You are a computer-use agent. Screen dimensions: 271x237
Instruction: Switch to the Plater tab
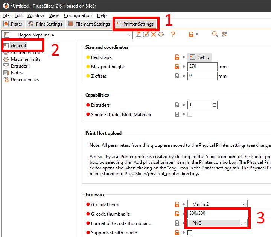pyautogui.click(x=13, y=24)
